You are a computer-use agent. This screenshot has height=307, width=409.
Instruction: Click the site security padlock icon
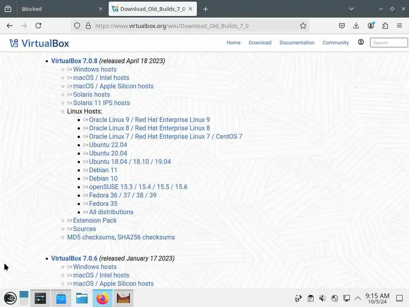pyautogui.click(x=88, y=26)
